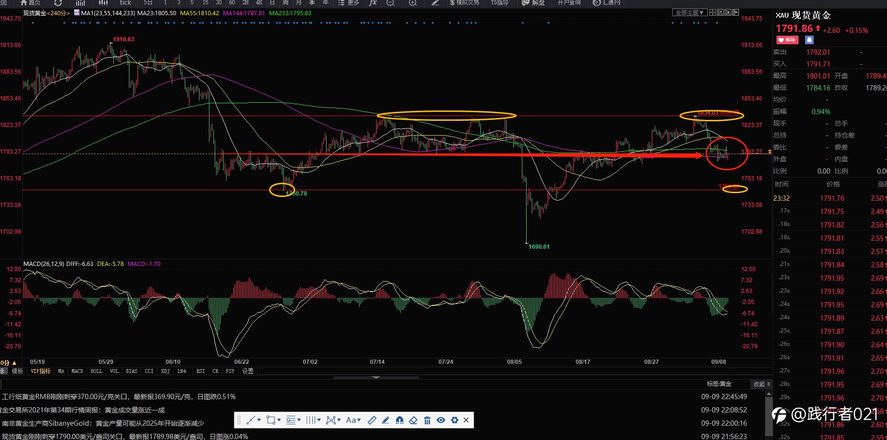Click the panel collapse arrow icon above chart

(736, 12)
